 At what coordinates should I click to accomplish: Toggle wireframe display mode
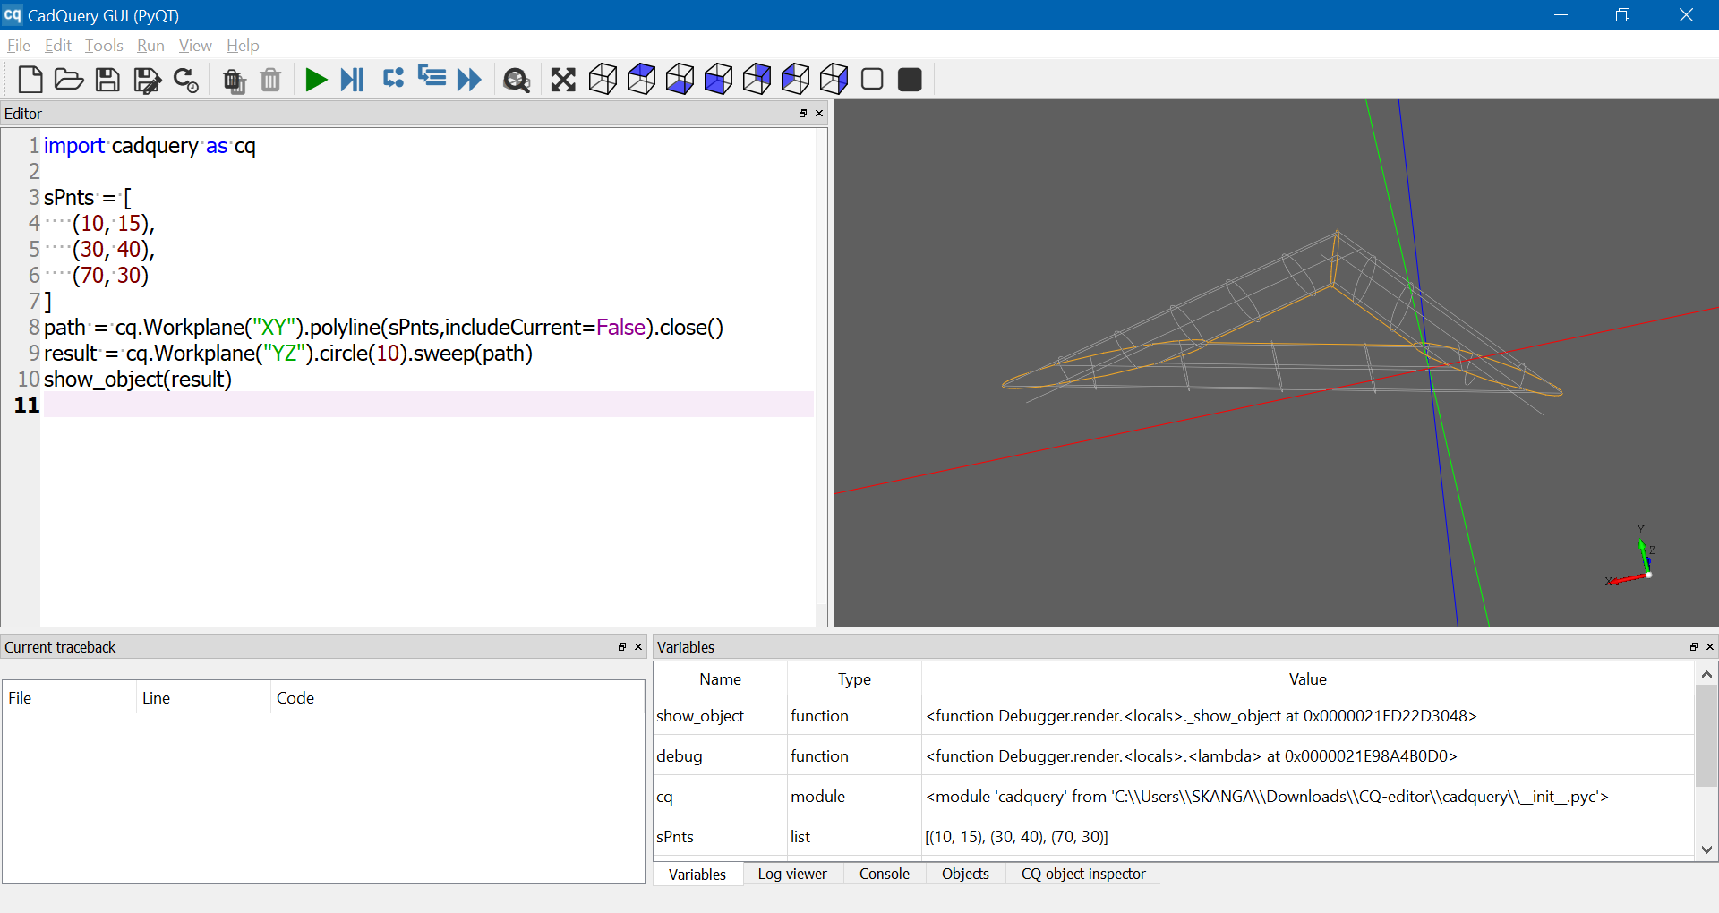click(872, 80)
